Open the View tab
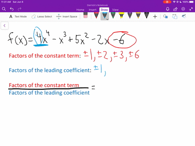 pyautogui.click(x=115, y=10)
